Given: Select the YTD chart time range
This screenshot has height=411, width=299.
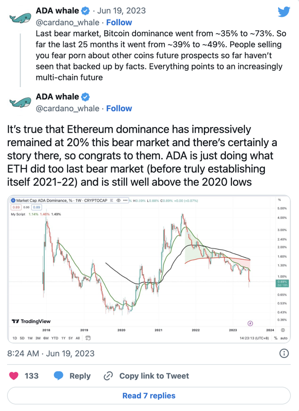Looking at the screenshot, I should (x=55, y=338).
